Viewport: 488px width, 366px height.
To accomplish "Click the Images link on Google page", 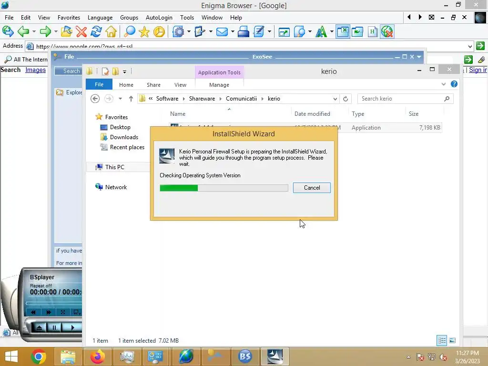I will click(x=35, y=70).
